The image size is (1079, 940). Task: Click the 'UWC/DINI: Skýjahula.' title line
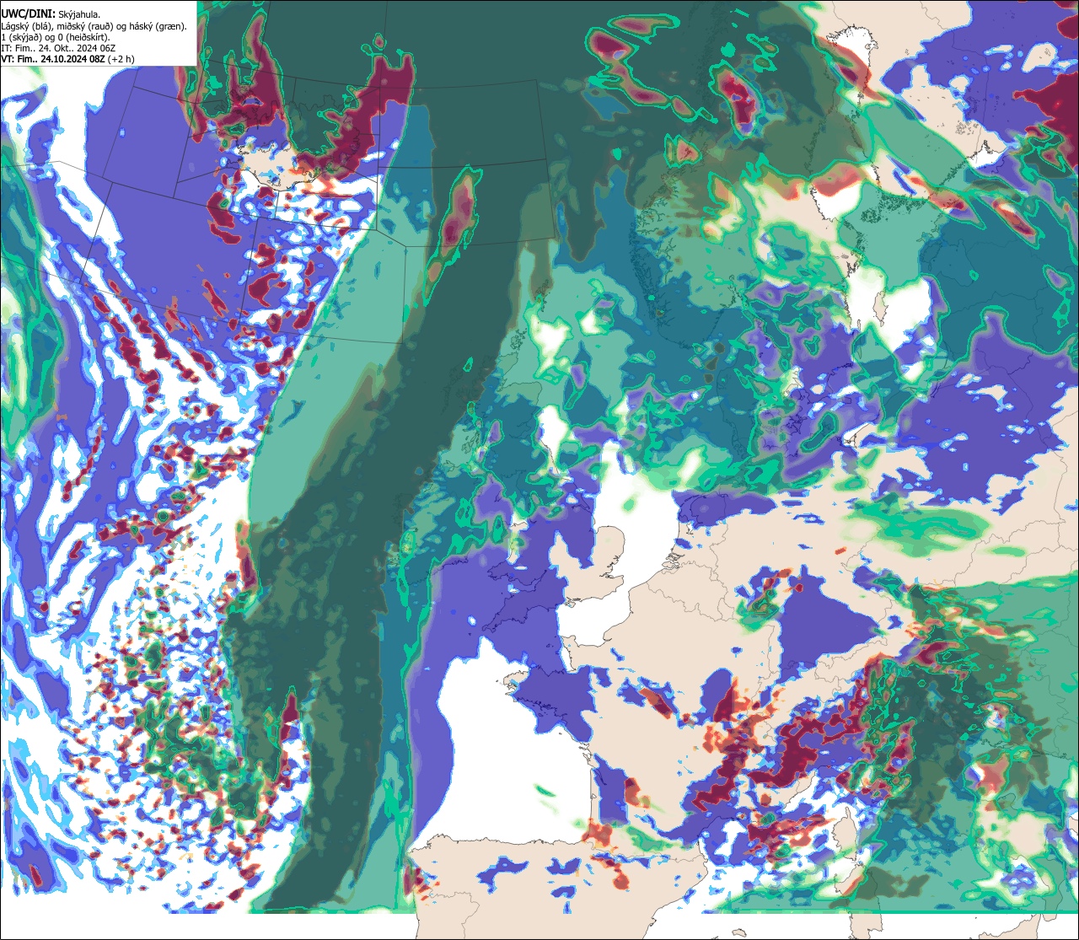51,14
